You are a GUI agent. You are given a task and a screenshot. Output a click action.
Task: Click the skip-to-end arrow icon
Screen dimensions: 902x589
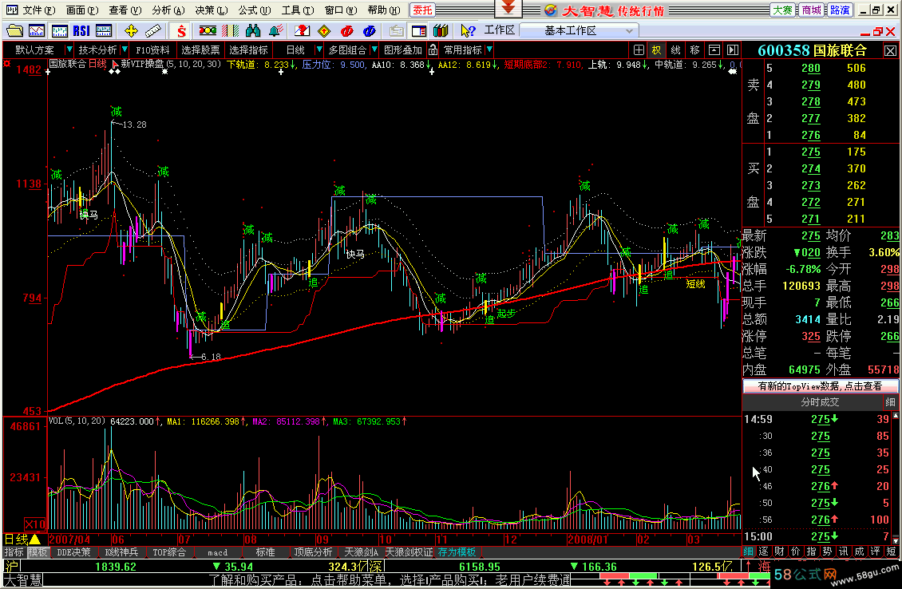tap(732, 50)
